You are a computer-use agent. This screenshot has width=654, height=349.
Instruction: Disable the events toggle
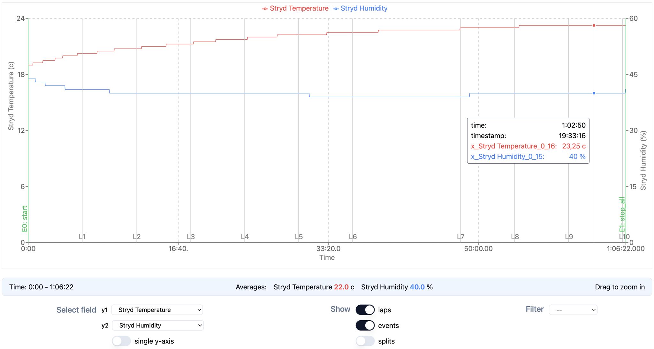[x=365, y=325]
